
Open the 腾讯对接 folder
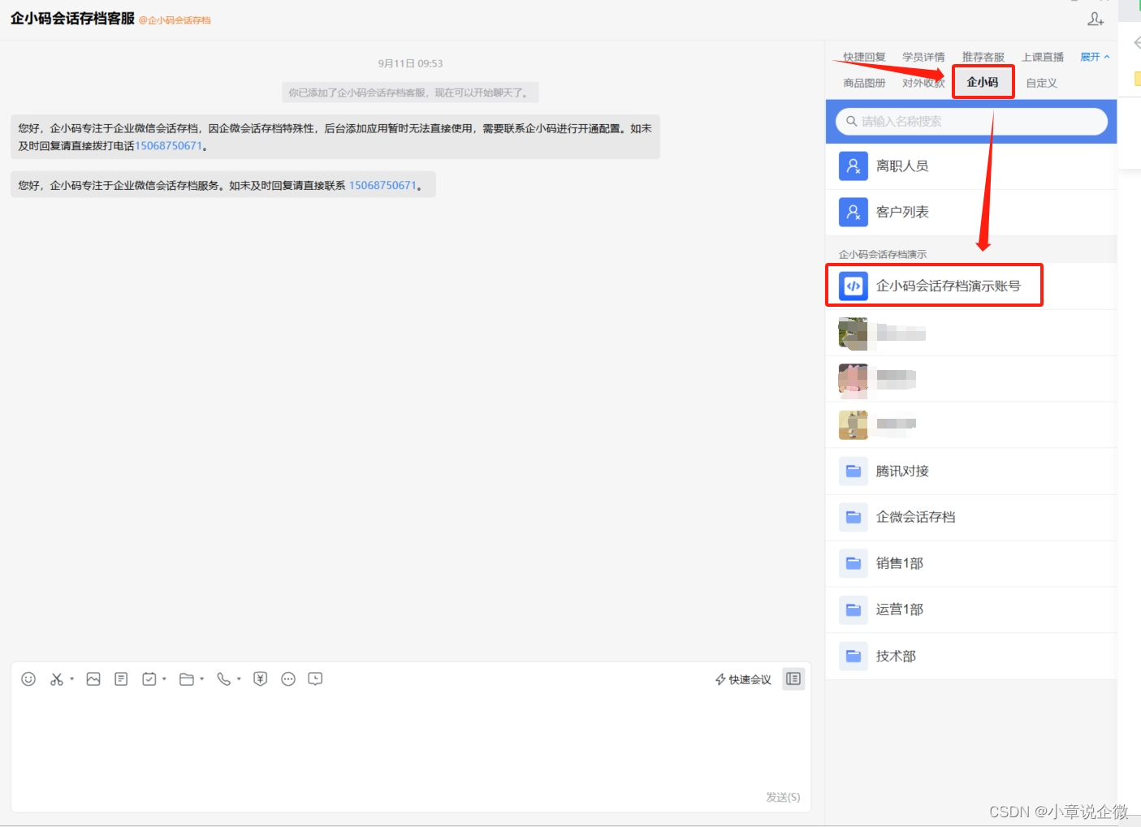[971, 472]
